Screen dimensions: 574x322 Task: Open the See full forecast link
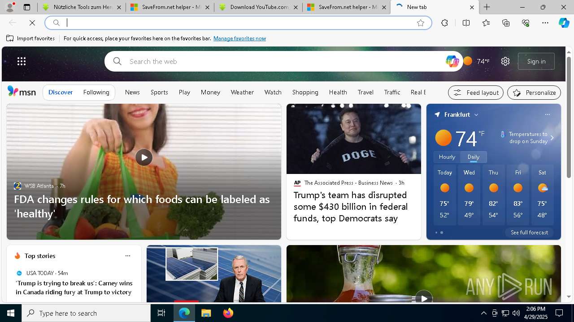click(530, 233)
